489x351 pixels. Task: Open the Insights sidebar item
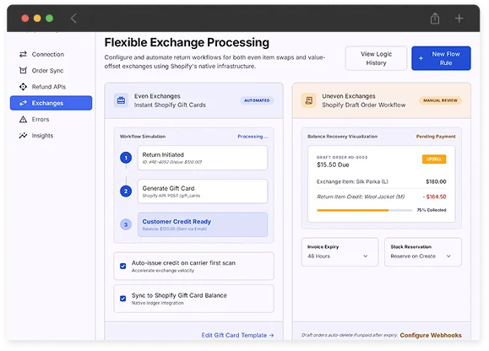point(51,136)
